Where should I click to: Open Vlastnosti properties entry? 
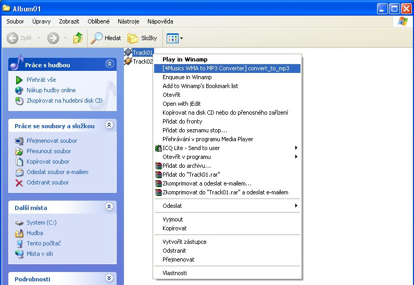(x=227, y=273)
